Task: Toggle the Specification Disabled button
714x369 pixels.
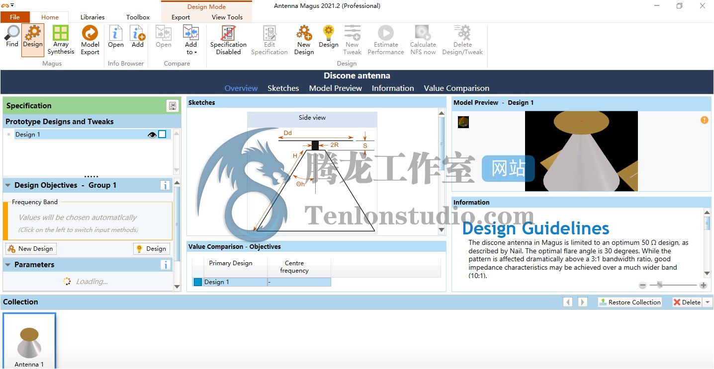Action: point(228,40)
